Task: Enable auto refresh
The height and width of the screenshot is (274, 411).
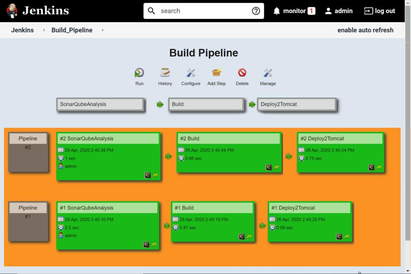Action: click(365, 30)
